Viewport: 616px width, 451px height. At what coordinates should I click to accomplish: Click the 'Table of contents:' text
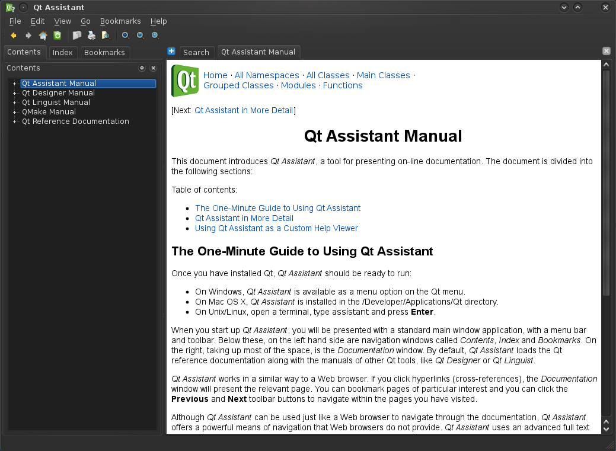tap(205, 190)
